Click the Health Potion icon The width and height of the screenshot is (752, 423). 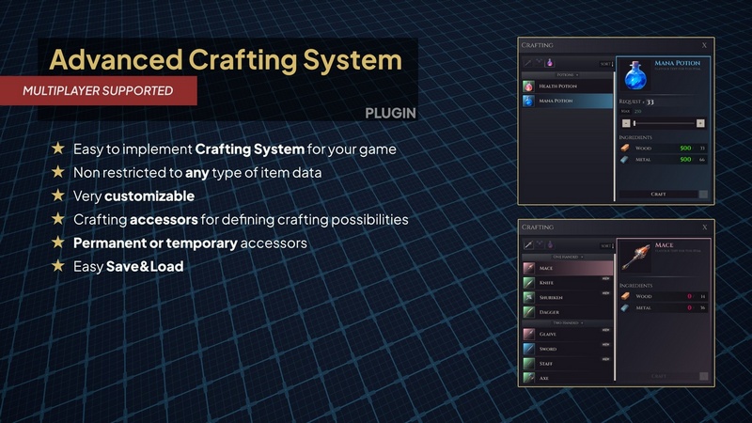point(529,86)
